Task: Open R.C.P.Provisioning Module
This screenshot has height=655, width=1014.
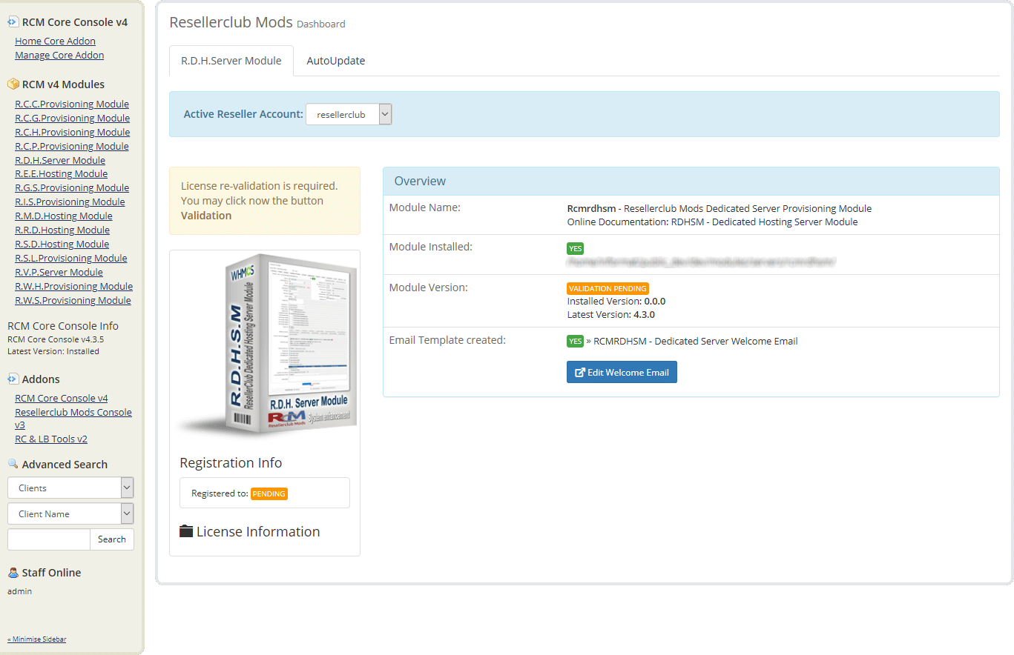Action: [x=72, y=147]
